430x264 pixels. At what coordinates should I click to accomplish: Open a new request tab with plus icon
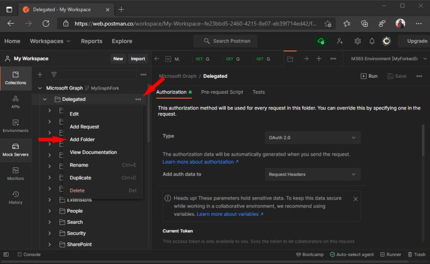pyautogui.click(x=319, y=58)
